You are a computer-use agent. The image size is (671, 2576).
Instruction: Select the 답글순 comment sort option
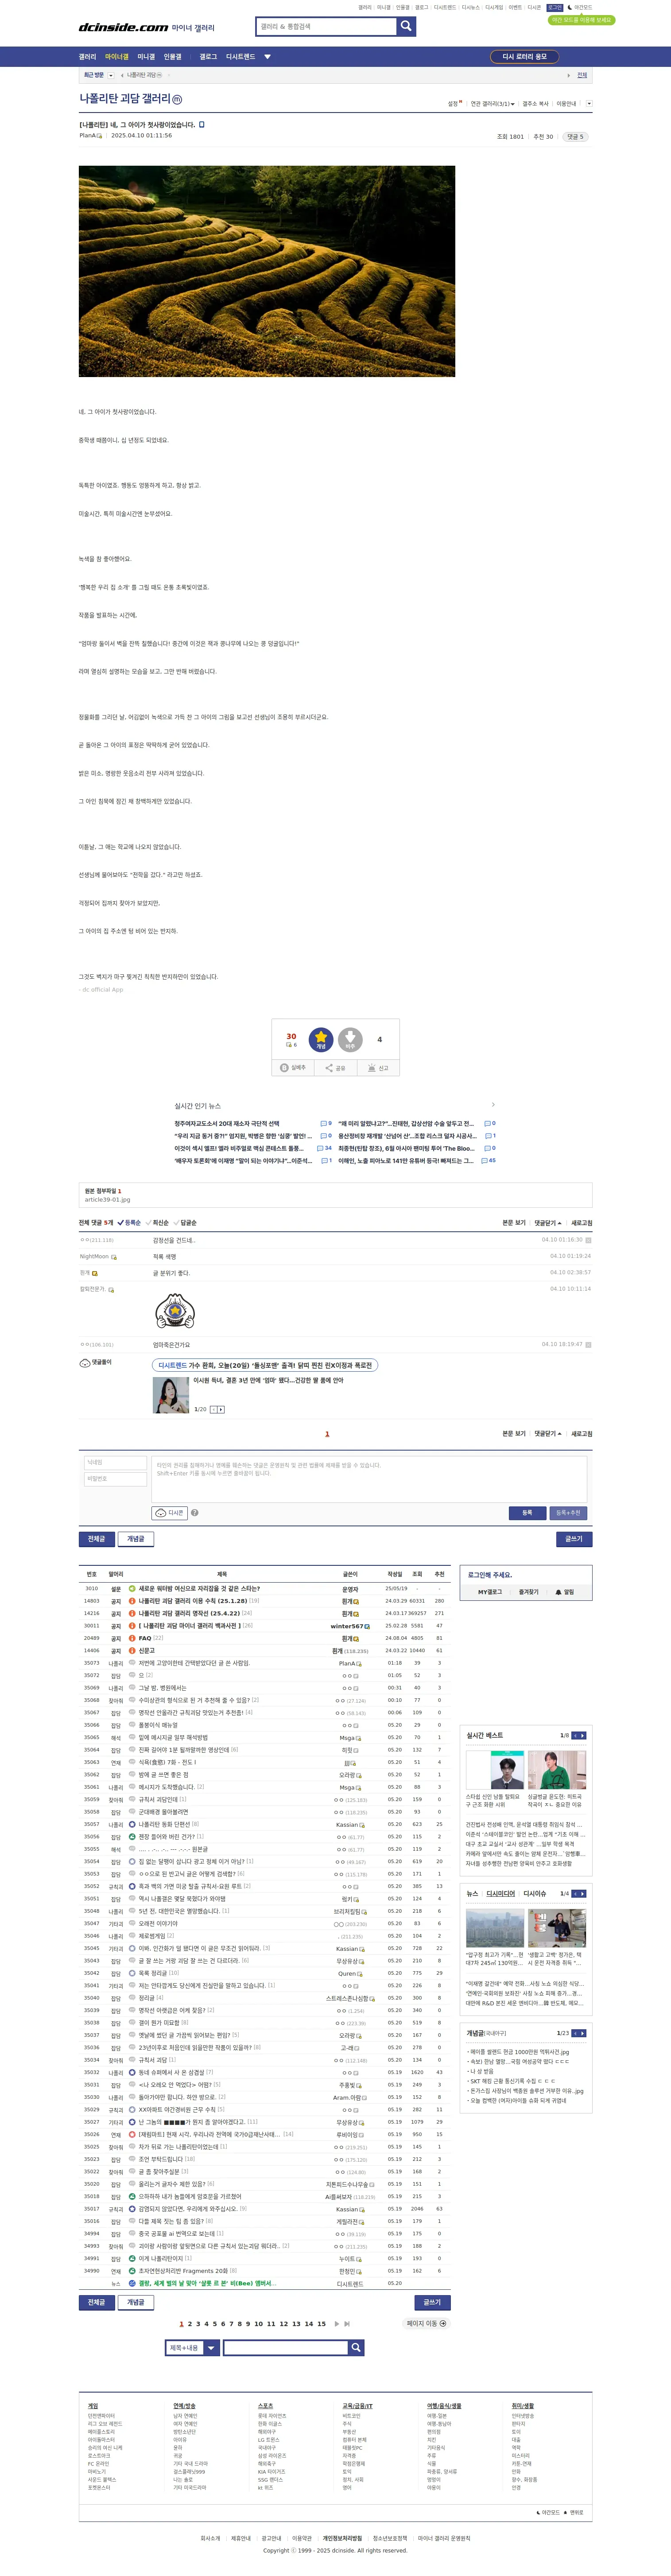pyautogui.click(x=185, y=1222)
